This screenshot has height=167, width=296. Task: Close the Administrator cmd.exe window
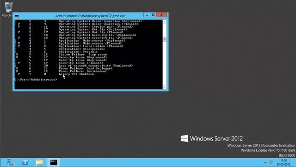[161, 15]
